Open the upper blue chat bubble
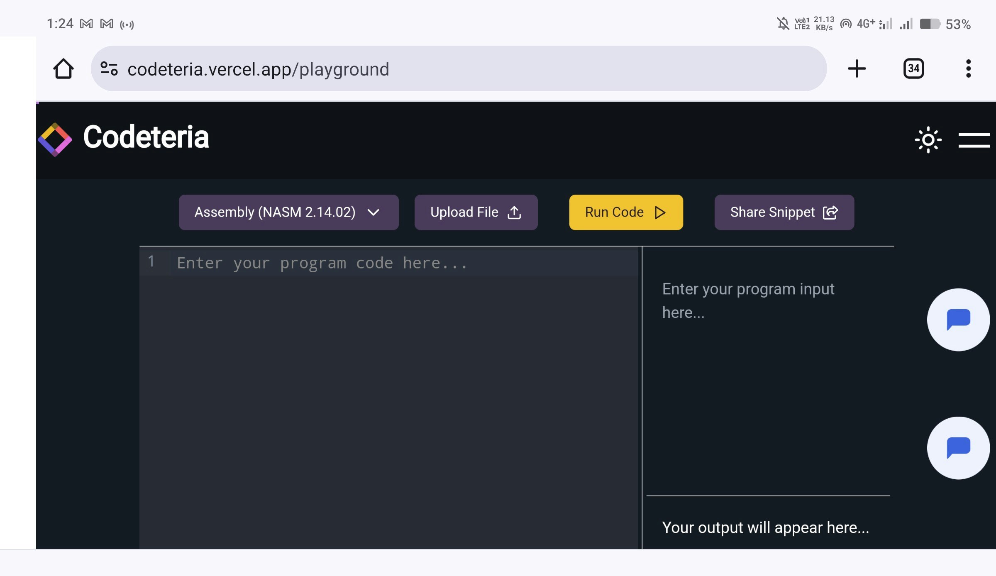 point(958,320)
